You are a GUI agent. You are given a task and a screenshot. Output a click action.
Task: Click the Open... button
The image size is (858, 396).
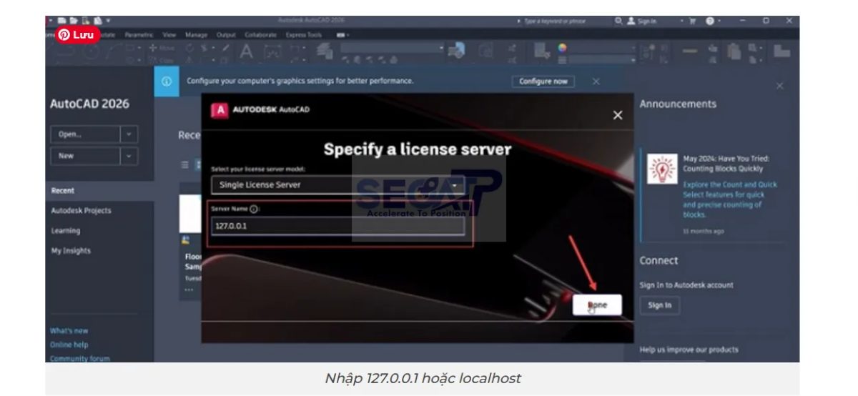(x=85, y=134)
